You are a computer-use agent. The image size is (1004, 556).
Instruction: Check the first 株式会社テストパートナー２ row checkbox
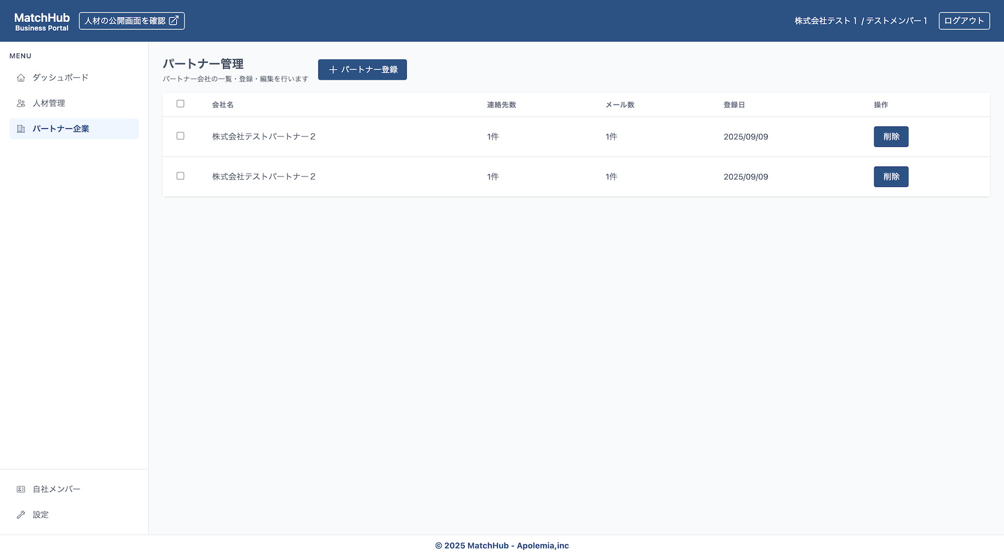[x=180, y=136]
